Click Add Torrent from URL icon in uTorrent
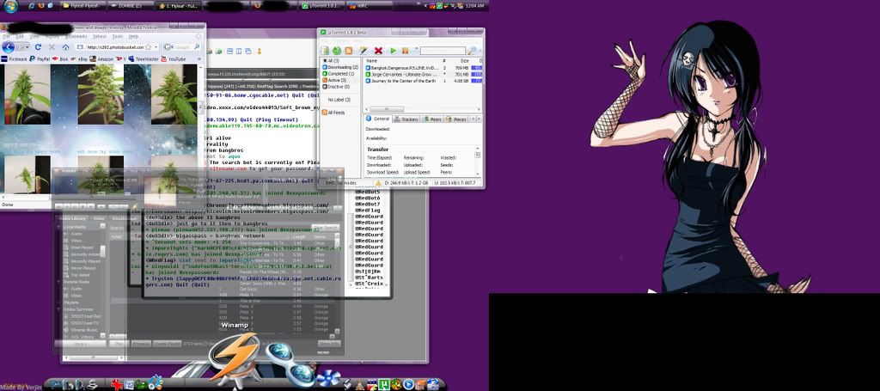Screen dimensions: 880x391 [x=336, y=51]
